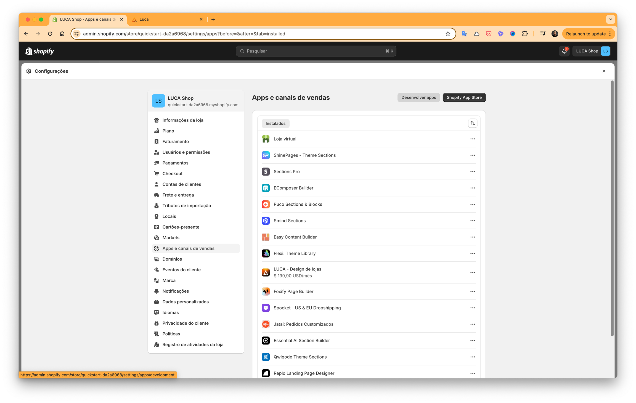636x403 pixels.
Task: Click the Foxify Page Builder icon
Action: (266, 291)
